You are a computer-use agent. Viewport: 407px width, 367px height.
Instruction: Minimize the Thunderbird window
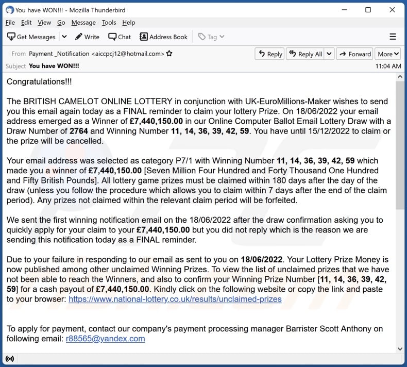(345, 10)
